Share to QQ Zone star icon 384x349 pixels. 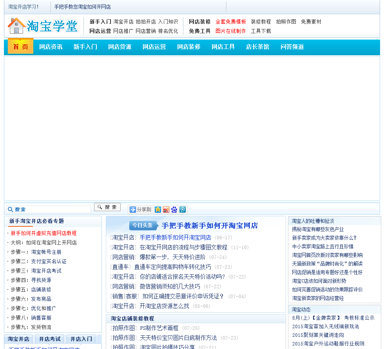158,210
